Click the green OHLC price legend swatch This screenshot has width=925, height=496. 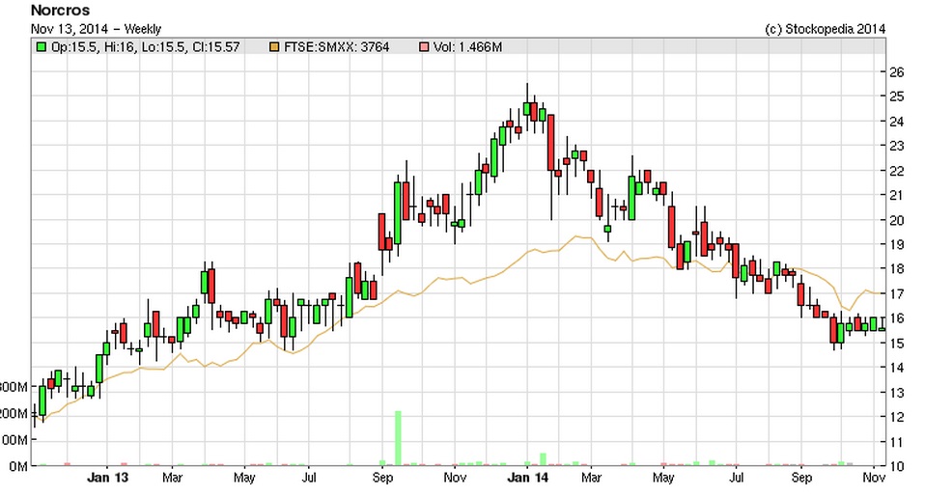[41, 47]
